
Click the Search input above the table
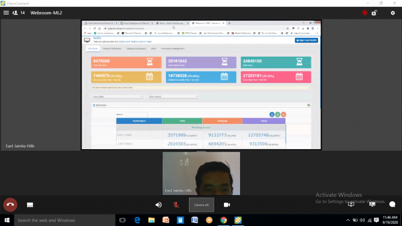pos(136,114)
